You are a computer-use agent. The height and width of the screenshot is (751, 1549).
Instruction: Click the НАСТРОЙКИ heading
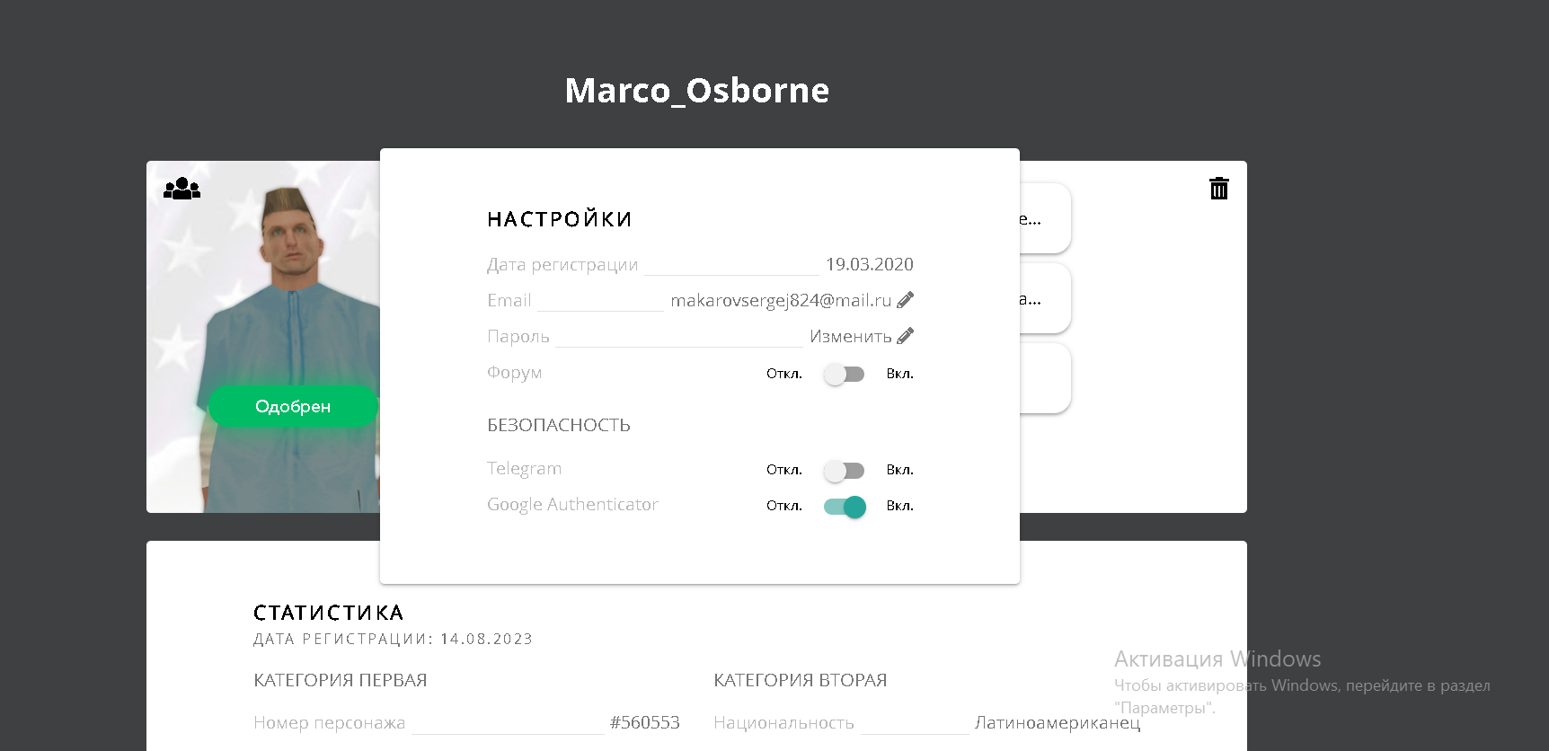coord(560,219)
